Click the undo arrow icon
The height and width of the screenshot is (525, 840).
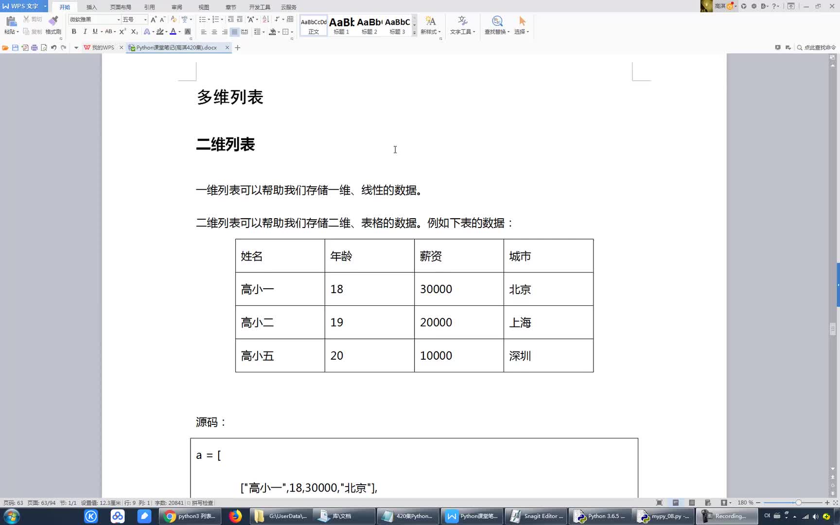(53, 48)
